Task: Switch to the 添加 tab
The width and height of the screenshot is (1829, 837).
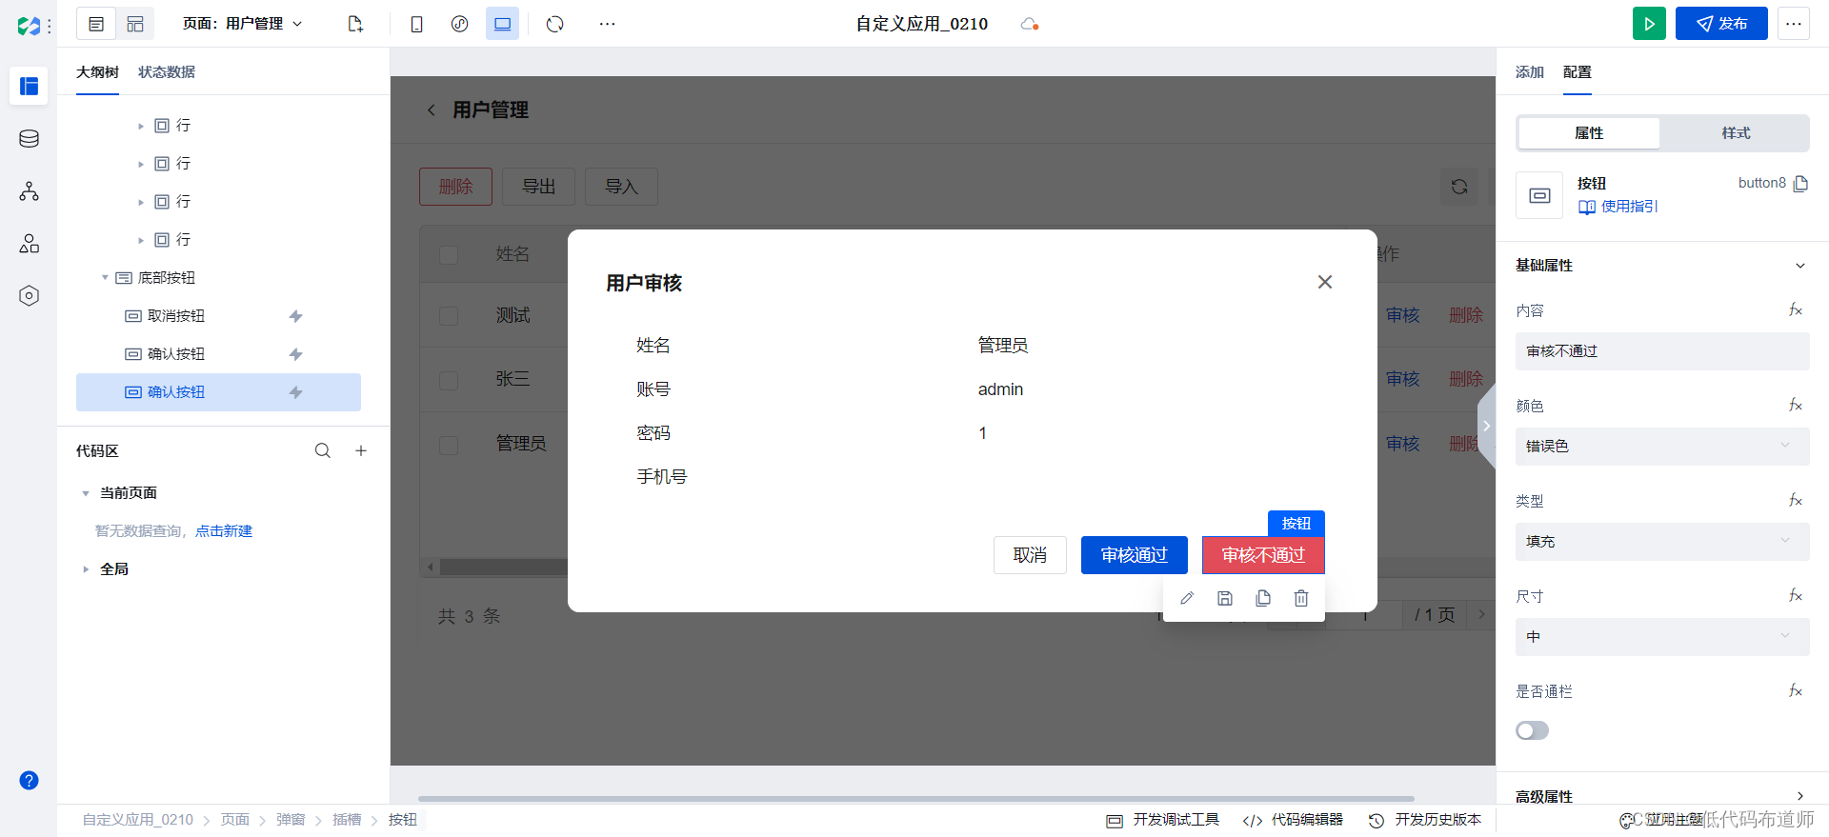Action: [1530, 72]
